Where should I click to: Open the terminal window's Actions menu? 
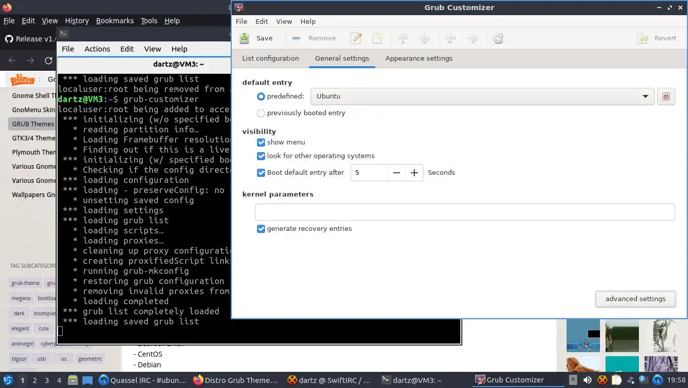click(x=97, y=49)
